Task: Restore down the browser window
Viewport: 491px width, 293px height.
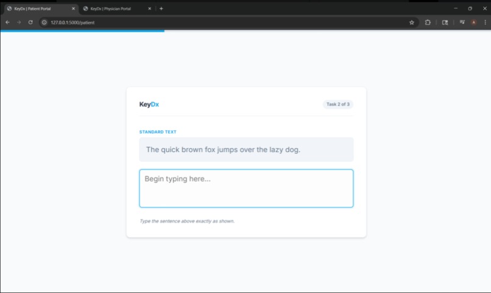Action: coord(470,9)
